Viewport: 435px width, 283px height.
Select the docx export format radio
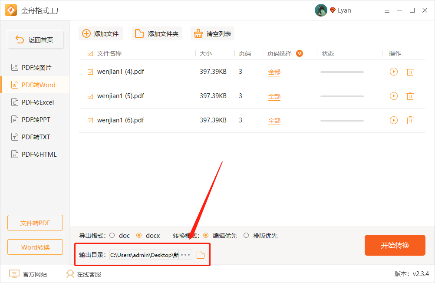[x=139, y=235]
